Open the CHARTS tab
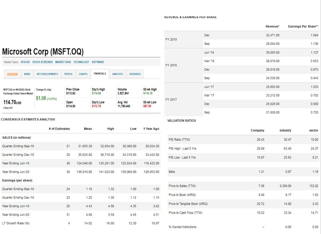 [x=83, y=74]
